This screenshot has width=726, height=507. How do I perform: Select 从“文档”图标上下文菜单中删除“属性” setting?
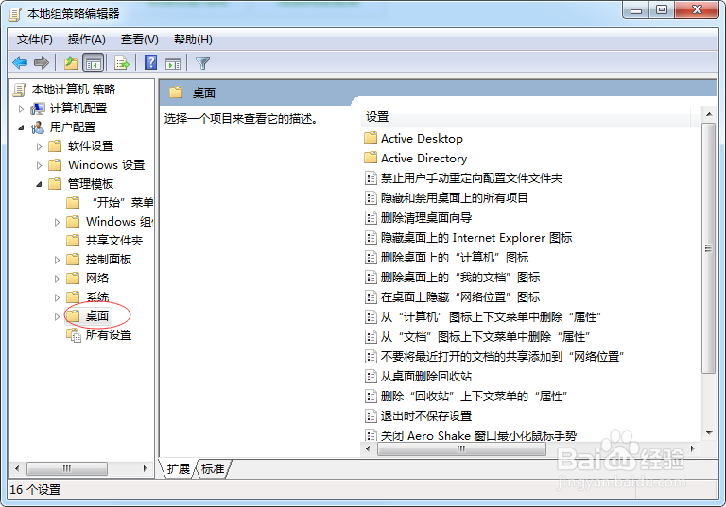tap(477, 337)
